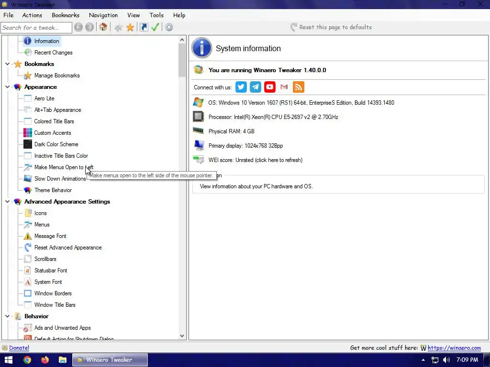Click the Search for a tweak field
Screen dimensions: 490x367
click(36, 27)
